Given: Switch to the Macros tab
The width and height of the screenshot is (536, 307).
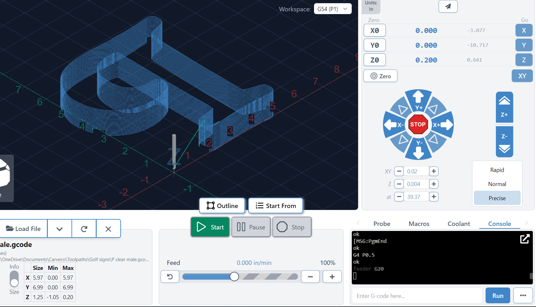Looking at the screenshot, I should click(x=419, y=224).
